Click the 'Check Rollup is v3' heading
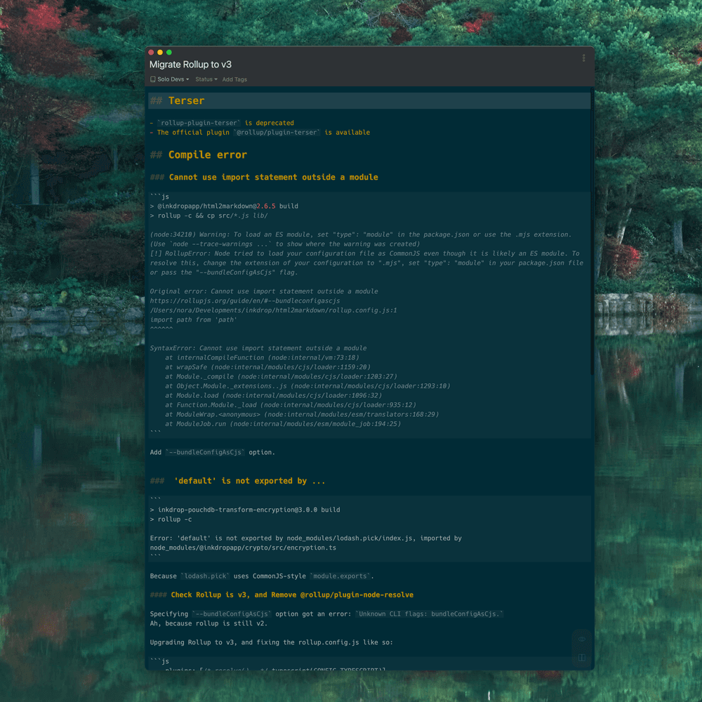Screen dimensions: 702x702 pyautogui.click(x=291, y=595)
